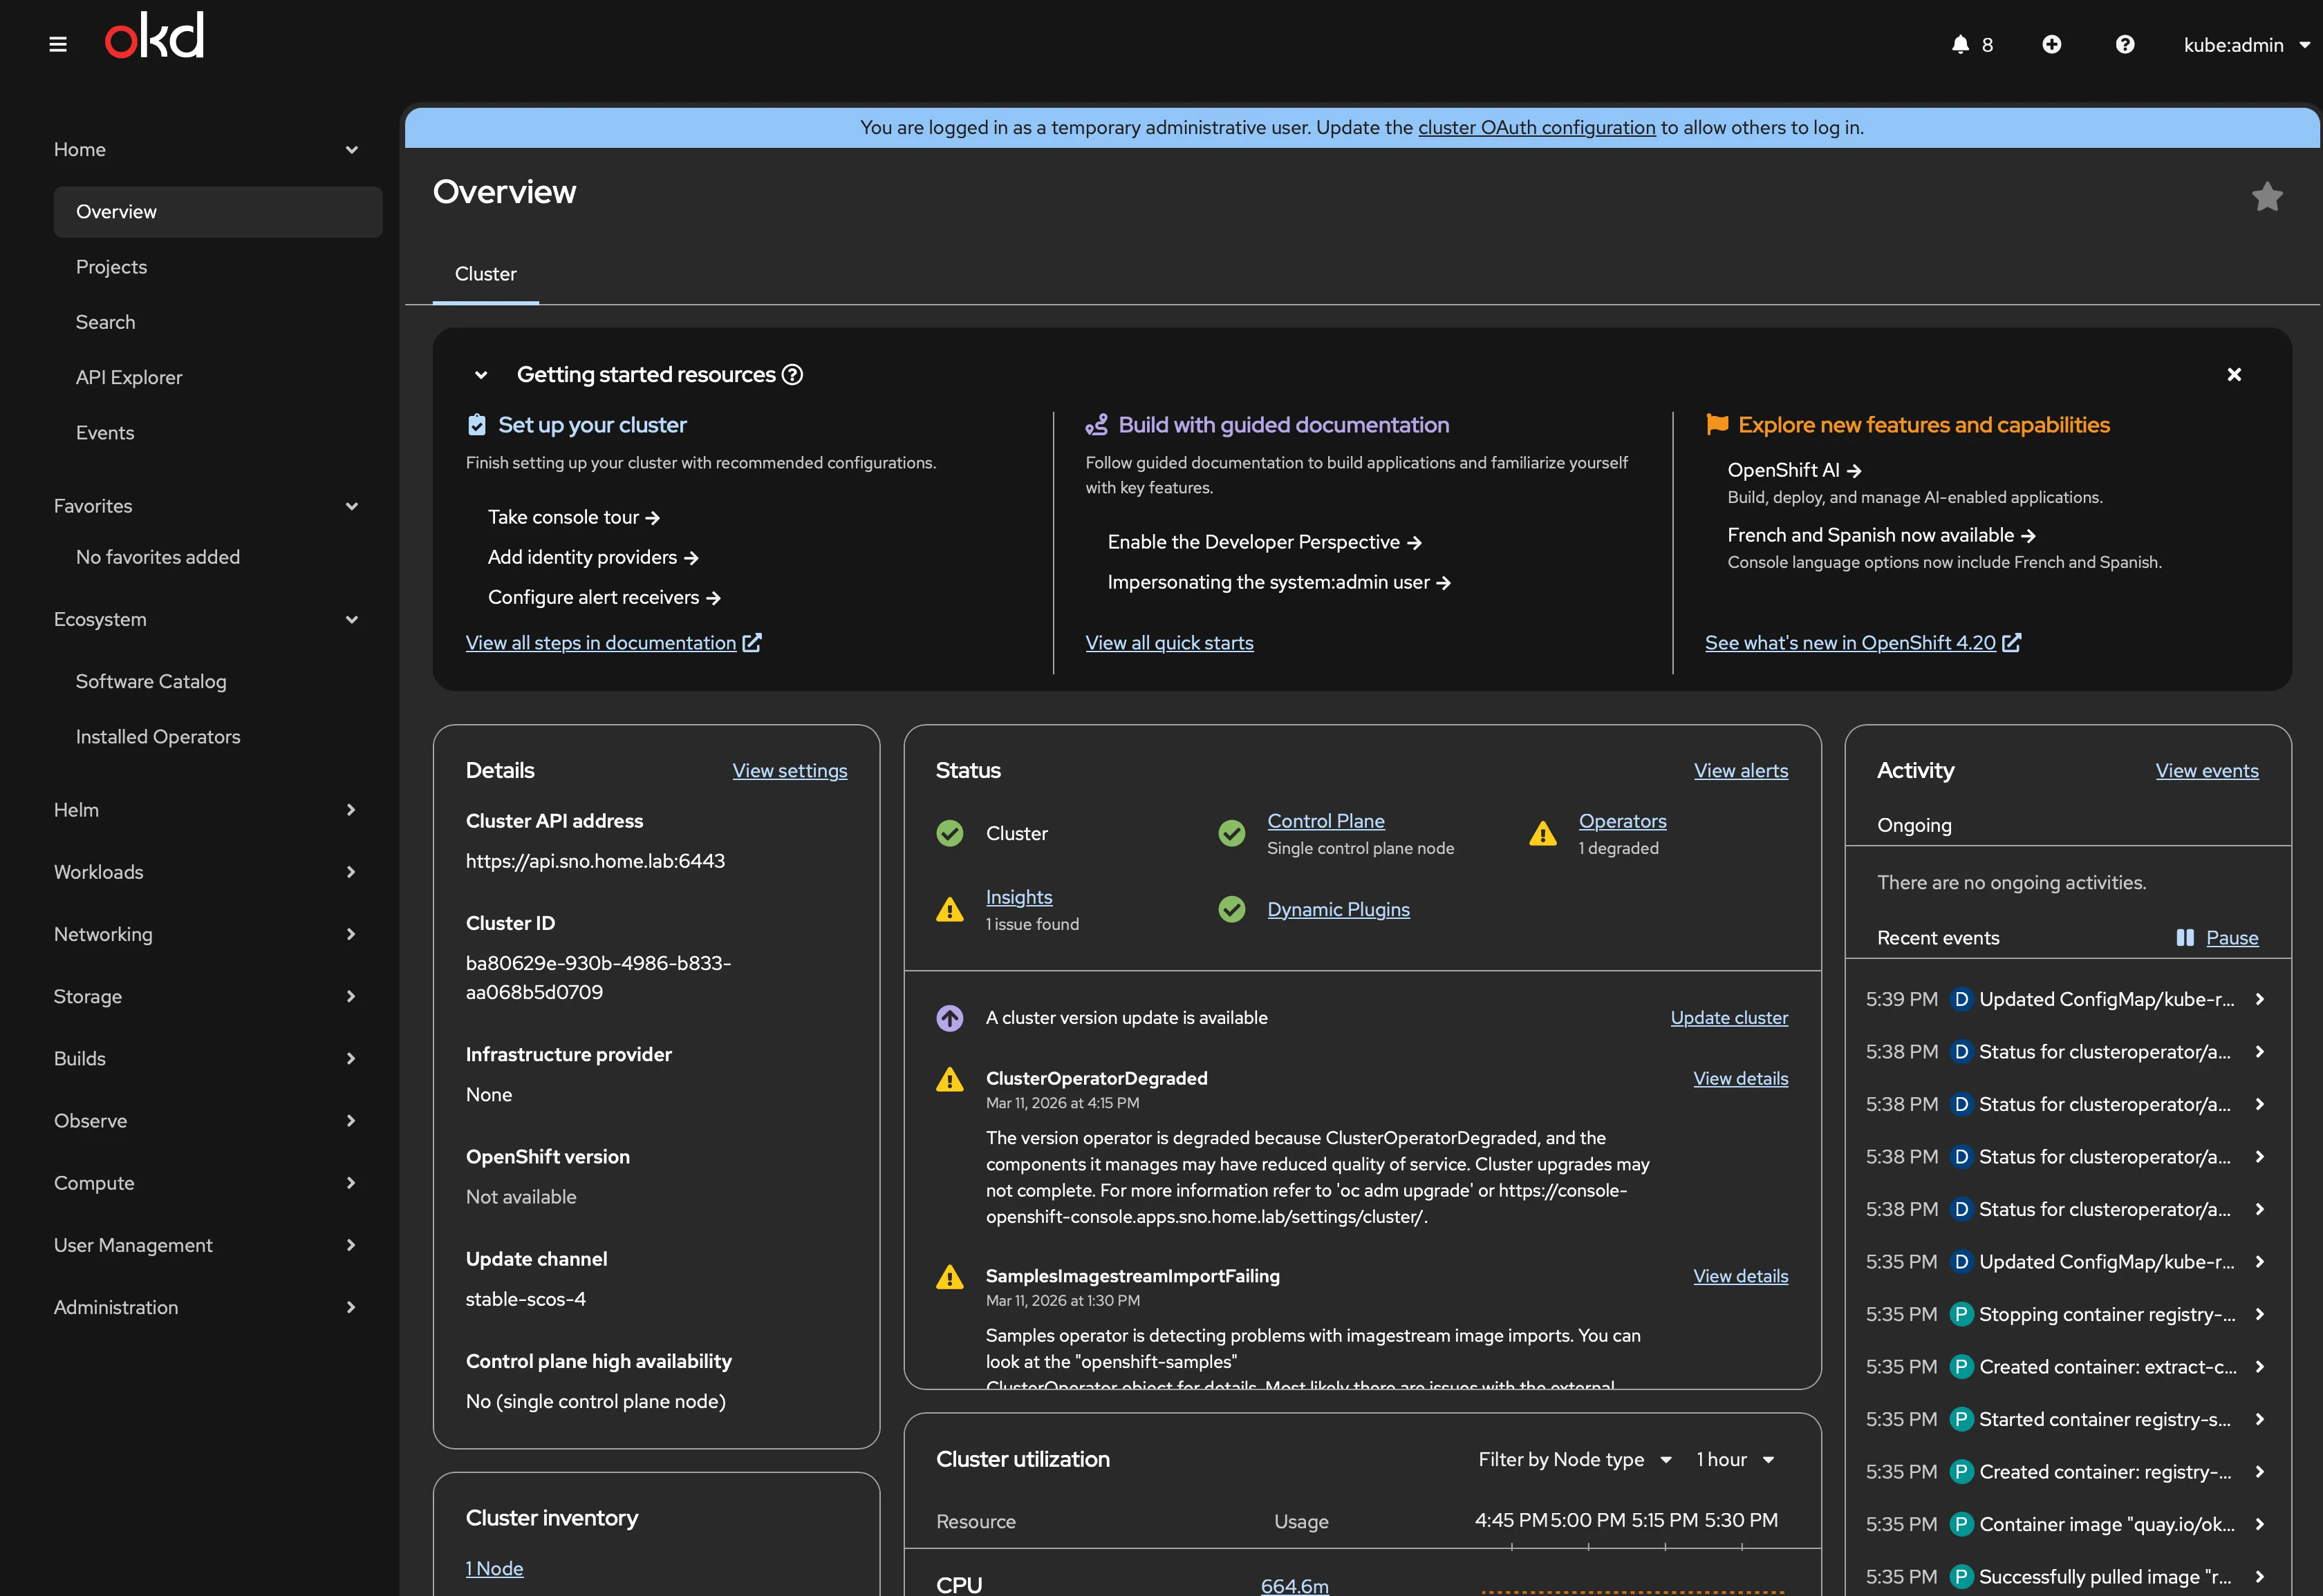Click the cluster update available arrow icon

tap(949, 1018)
